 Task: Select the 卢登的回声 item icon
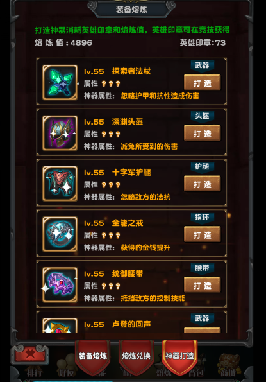[60, 326]
